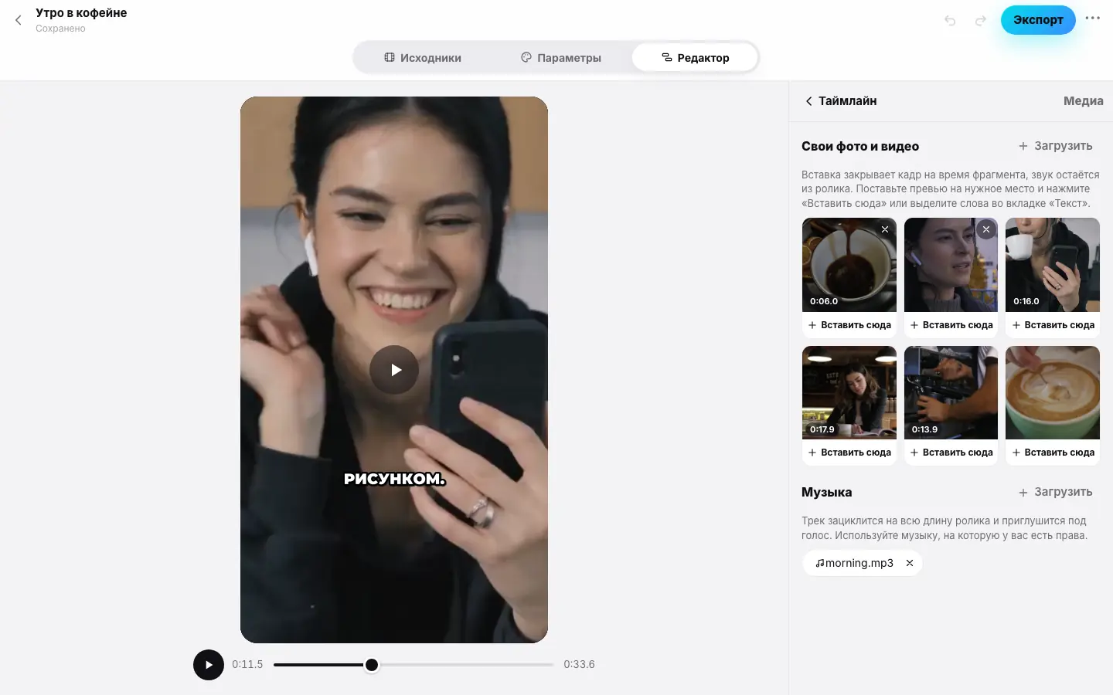The image size is (1113, 695).
Task: Open the Медиа panel label
Action: coord(1083,101)
